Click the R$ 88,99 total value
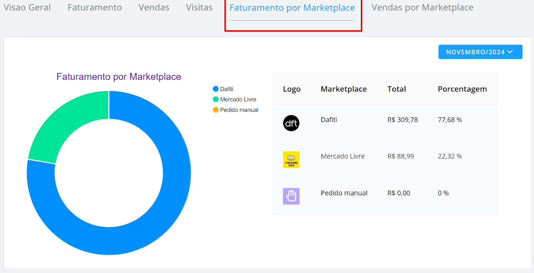Image resolution: width=534 pixels, height=273 pixels. pyautogui.click(x=400, y=156)
